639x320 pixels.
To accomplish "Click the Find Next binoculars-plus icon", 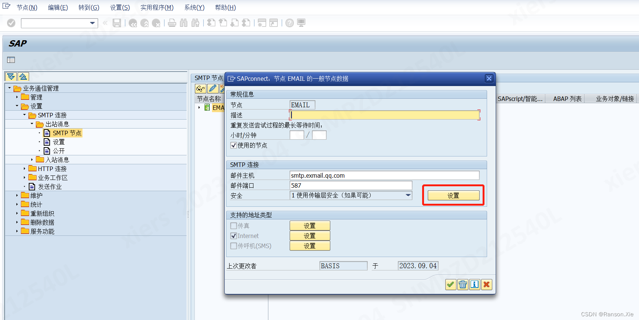I will 195,23.
